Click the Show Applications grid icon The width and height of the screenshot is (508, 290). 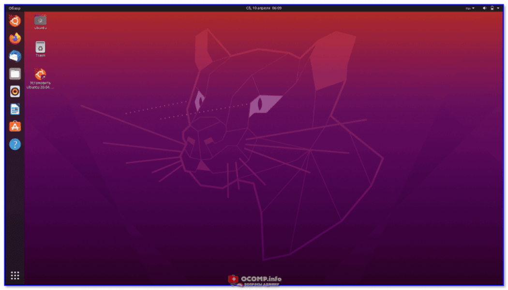(x=15, y=275)
